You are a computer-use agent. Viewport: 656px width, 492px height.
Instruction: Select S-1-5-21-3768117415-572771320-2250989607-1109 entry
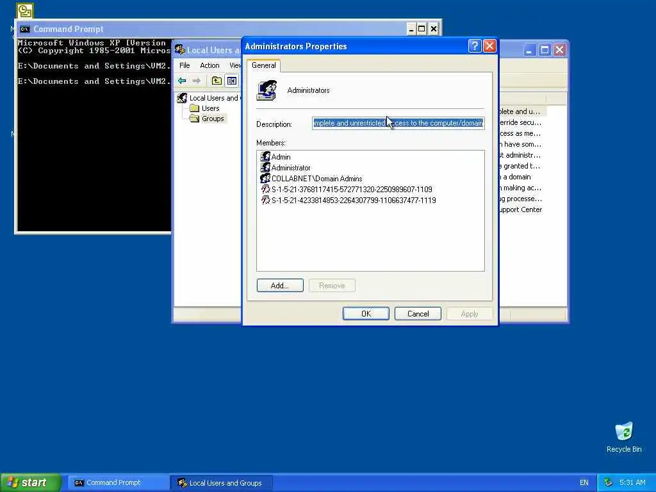352,190
